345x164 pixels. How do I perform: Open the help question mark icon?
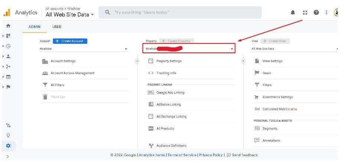coord(316,13)
